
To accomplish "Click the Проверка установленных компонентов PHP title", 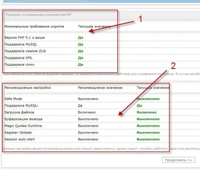I will click(39, 15).
